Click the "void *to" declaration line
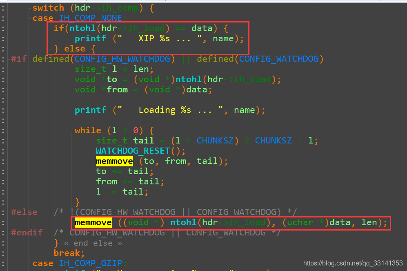Viewport: 407px width, 271px height. 178,79
